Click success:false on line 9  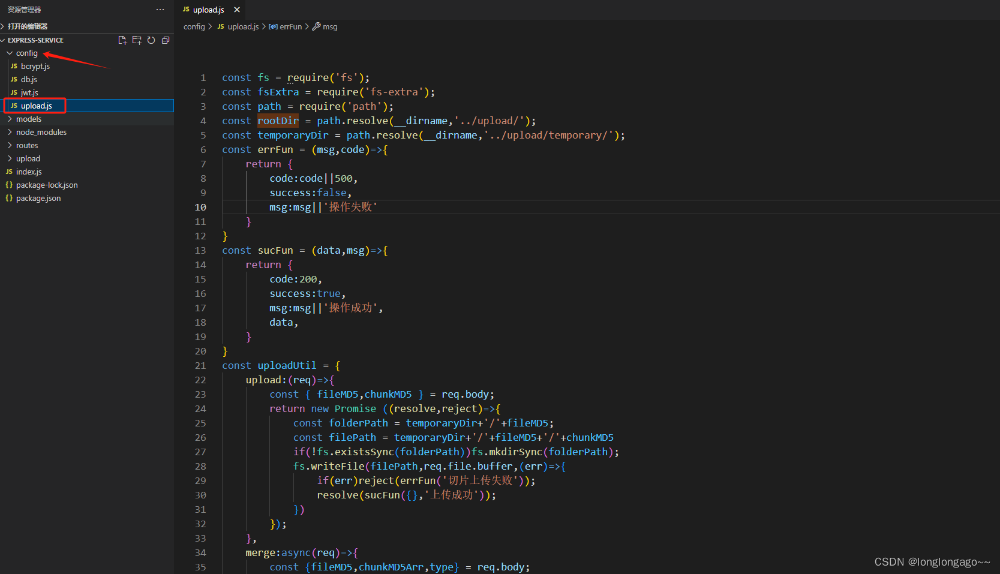pyautogui.click(x=308, y=193)
